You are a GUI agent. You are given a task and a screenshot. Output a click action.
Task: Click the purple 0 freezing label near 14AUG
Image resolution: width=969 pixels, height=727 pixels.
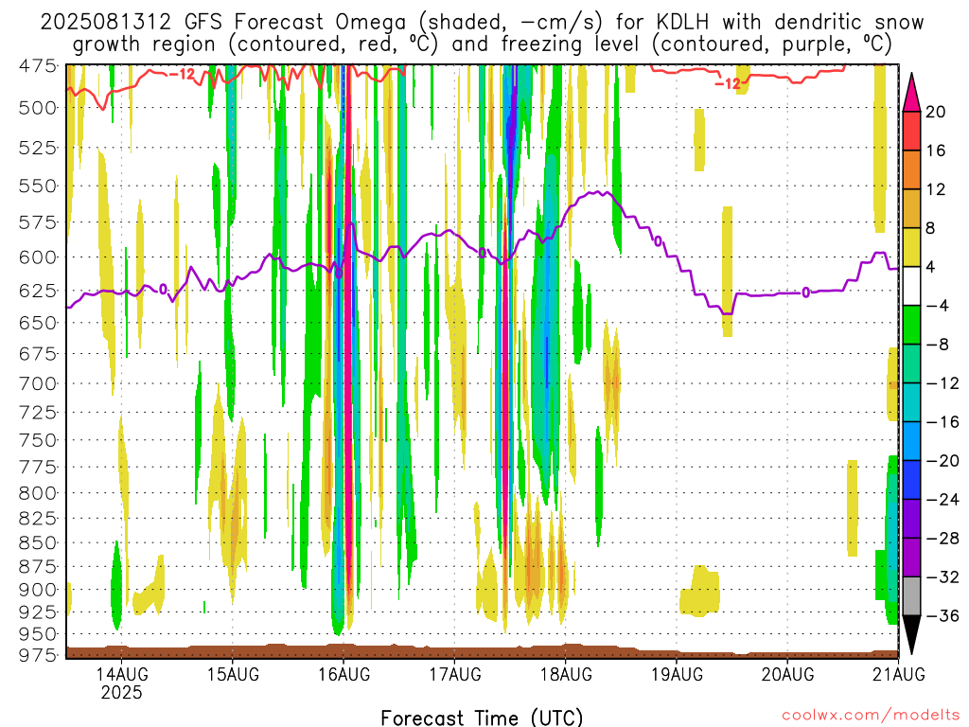click(163, 290)
